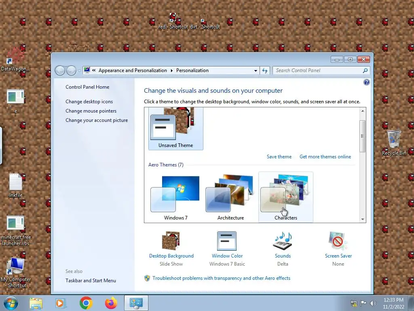This screenshot has width=414, height=311.
Task: Click the volume speaker tray icon
Action: [373, 303]
